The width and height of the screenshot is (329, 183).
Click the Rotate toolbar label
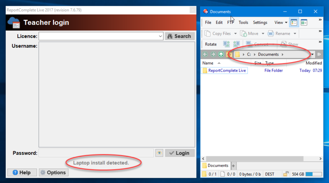pyautogui.click(x=211, y=44)
